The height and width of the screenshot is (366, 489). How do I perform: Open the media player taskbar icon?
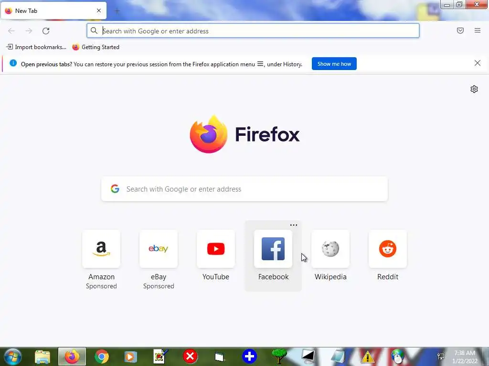(x=131, y=356)
